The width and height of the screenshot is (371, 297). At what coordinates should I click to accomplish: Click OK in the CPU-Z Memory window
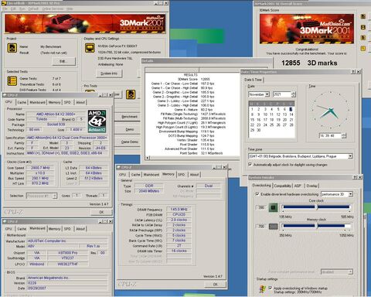(x=216, y=285)
